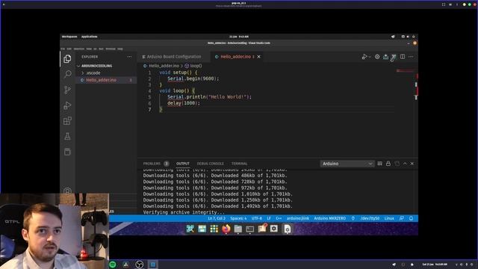This screenshot has height=269, width=478.
Task: Open the Extensions view
Action: coord(67,121)
